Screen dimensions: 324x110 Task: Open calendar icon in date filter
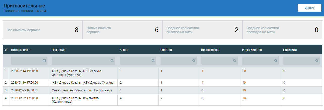tap(44, 61)
